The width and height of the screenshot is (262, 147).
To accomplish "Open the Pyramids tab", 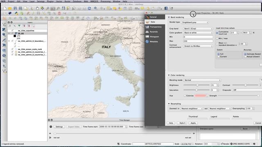I will [x=155, y=32].
